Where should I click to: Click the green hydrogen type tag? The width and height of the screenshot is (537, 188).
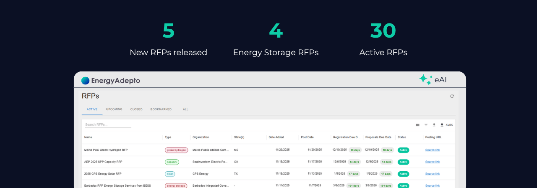(176, 150)
